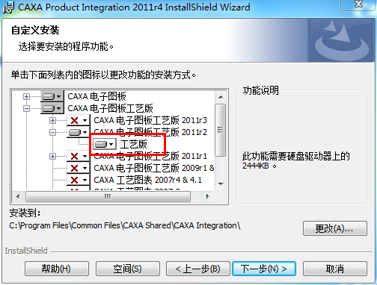Screen dimensions: 377x285
Task: Expand the 工艺版 2011r3 tree node
Action: point(52,120)
